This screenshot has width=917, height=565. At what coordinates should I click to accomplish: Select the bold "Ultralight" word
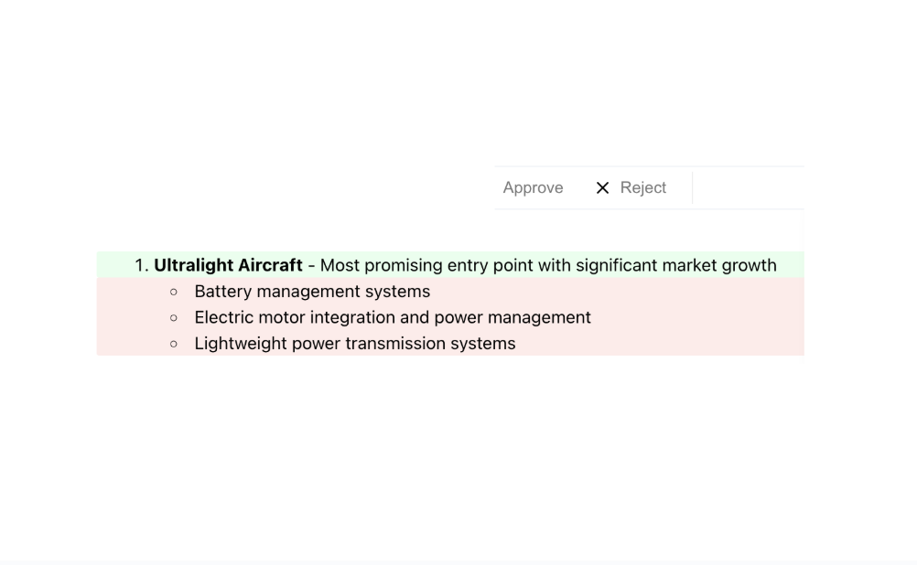click(195, 265)
